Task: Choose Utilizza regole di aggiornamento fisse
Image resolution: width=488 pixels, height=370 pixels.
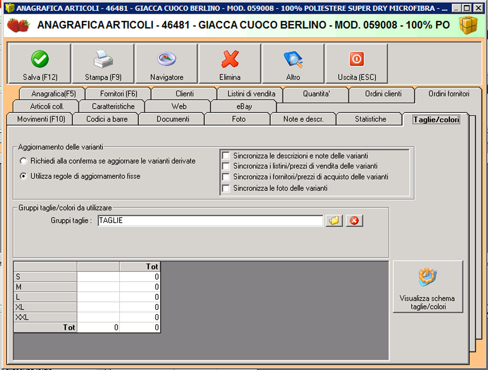Action: (23, 177)
